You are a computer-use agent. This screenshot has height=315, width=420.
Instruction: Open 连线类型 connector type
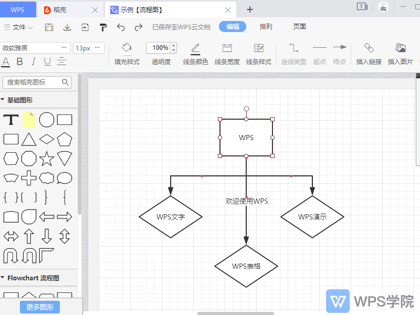[x=293, y=54]
